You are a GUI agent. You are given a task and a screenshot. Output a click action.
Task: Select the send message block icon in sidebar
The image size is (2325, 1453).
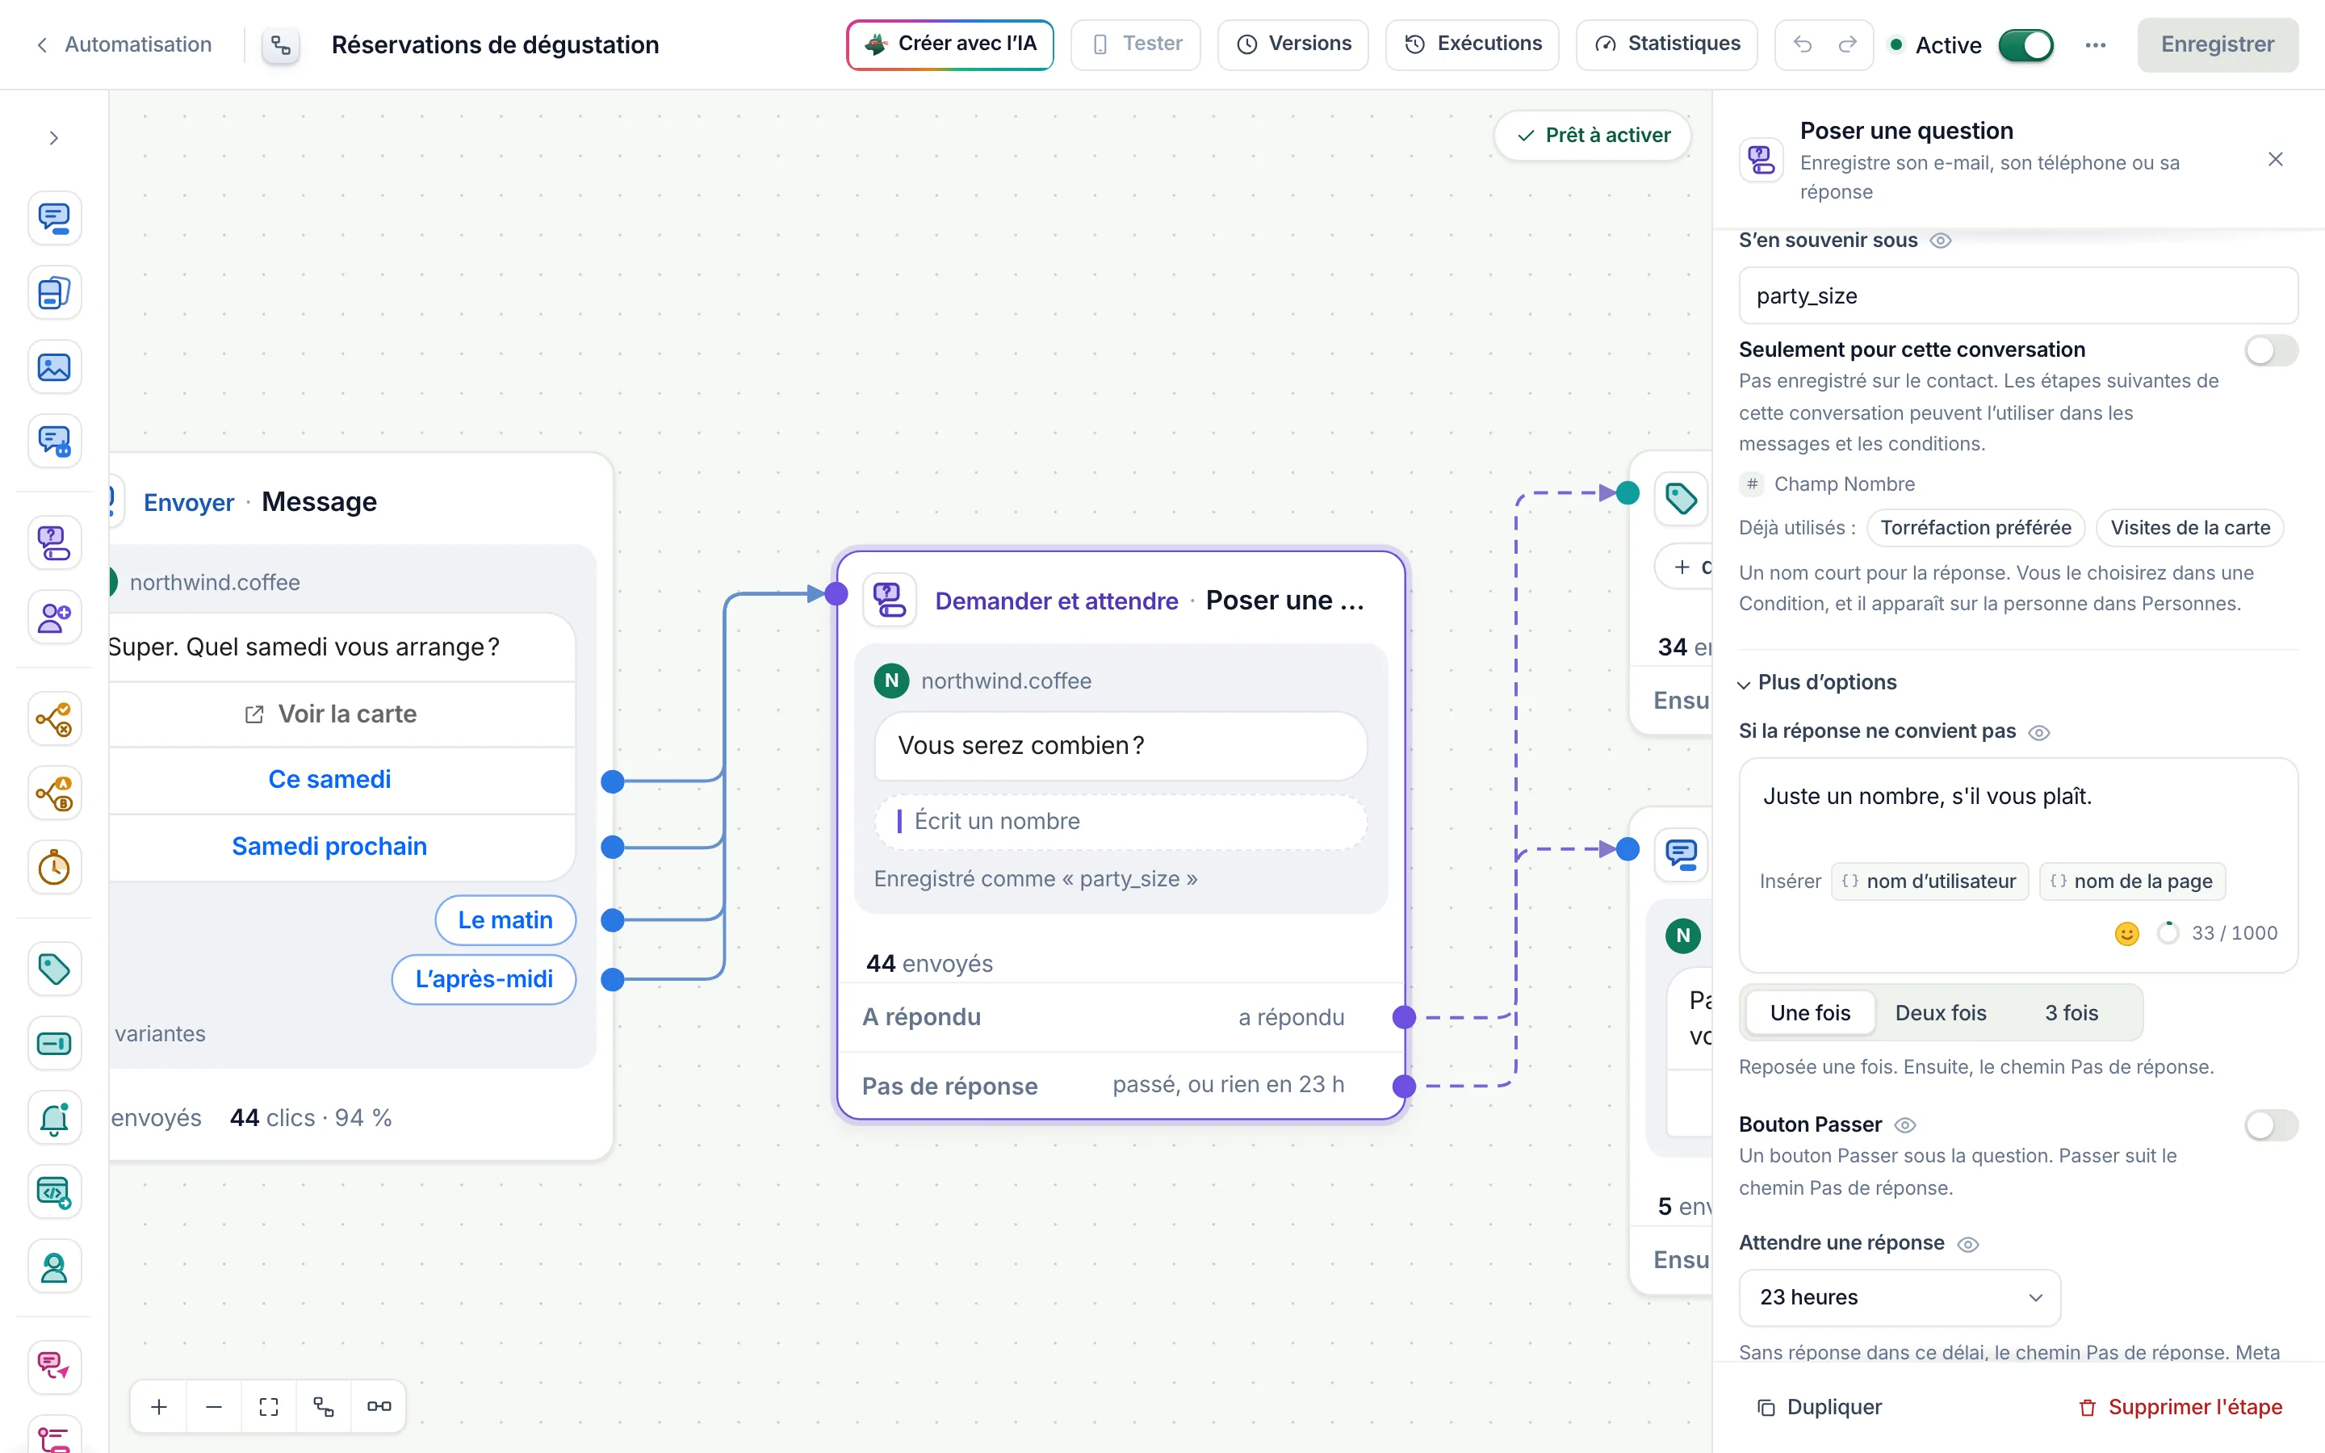pyautogui.click(x=54, y=218)
